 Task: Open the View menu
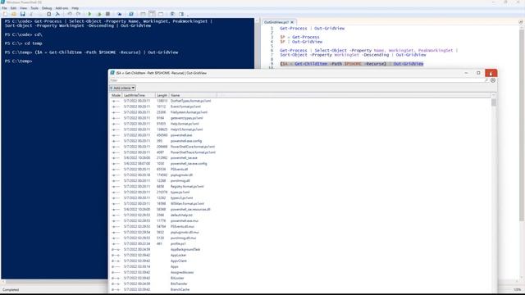pyautogui.click(x=24, y=8)
